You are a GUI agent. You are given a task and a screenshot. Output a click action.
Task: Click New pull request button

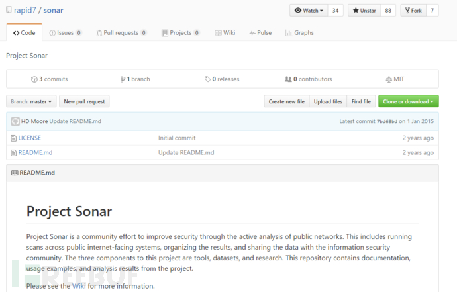pyautogui.click(x=84, y=101)
